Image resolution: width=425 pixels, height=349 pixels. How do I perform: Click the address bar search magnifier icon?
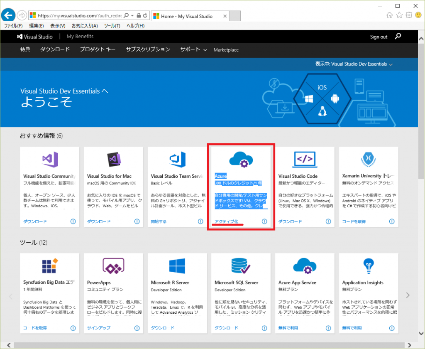coord(126,15)
